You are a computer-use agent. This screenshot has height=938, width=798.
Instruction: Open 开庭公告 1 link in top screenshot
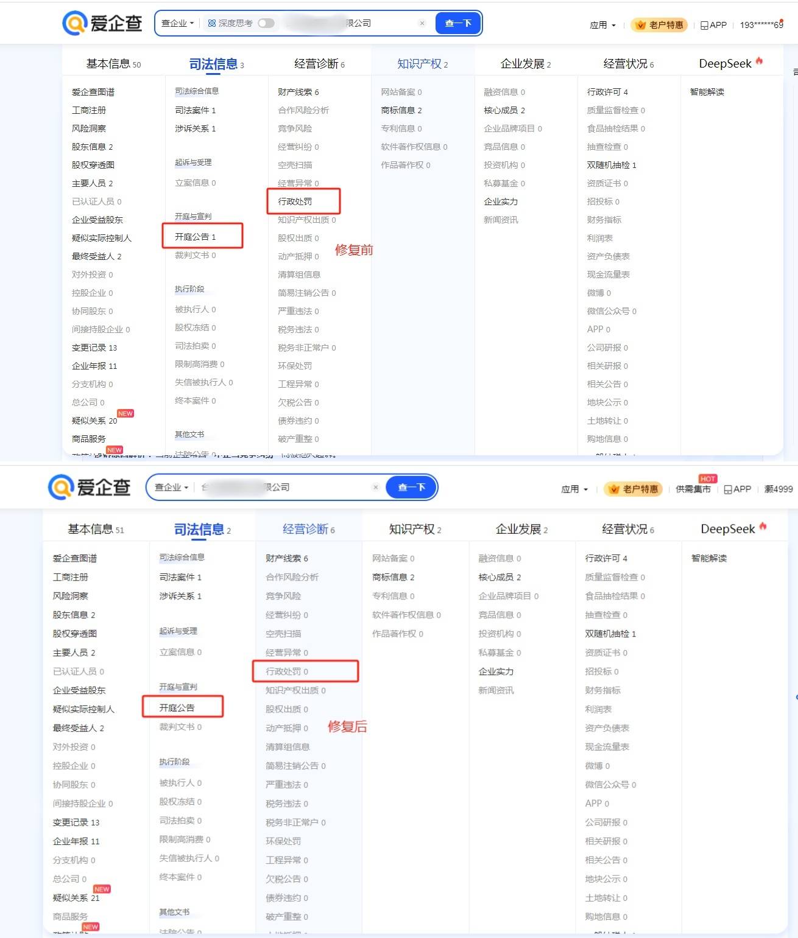coord(196,237)
